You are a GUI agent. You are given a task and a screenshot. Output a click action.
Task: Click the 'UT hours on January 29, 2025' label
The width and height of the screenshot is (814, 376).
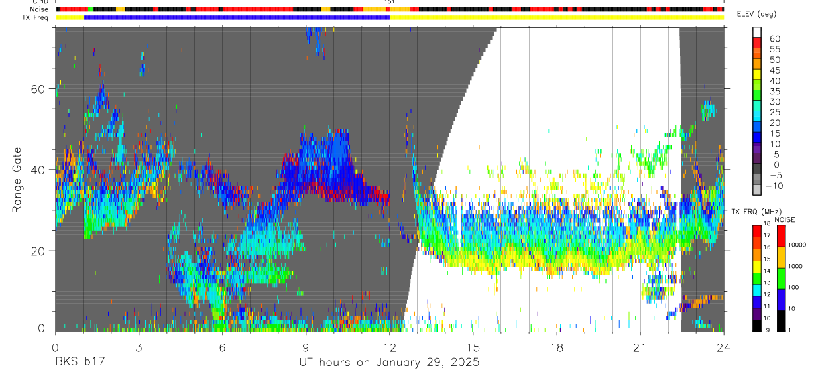pyautogui.click(x=389, y=363)
